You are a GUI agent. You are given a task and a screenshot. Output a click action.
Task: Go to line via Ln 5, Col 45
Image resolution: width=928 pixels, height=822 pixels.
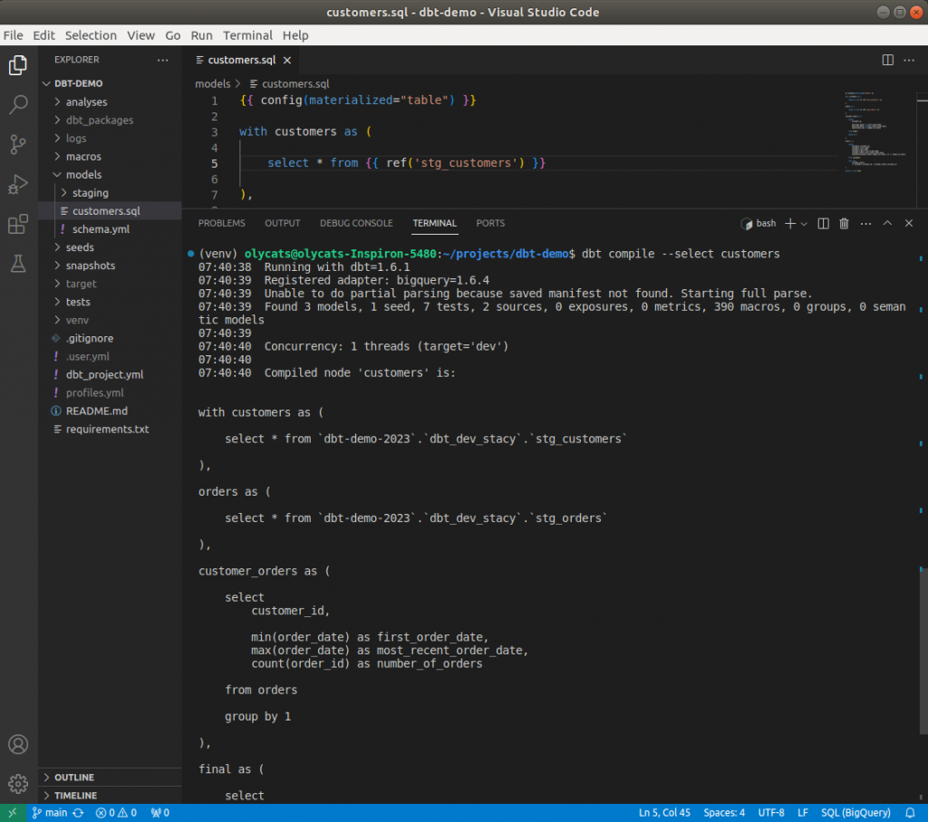click(x=664, y=813)
